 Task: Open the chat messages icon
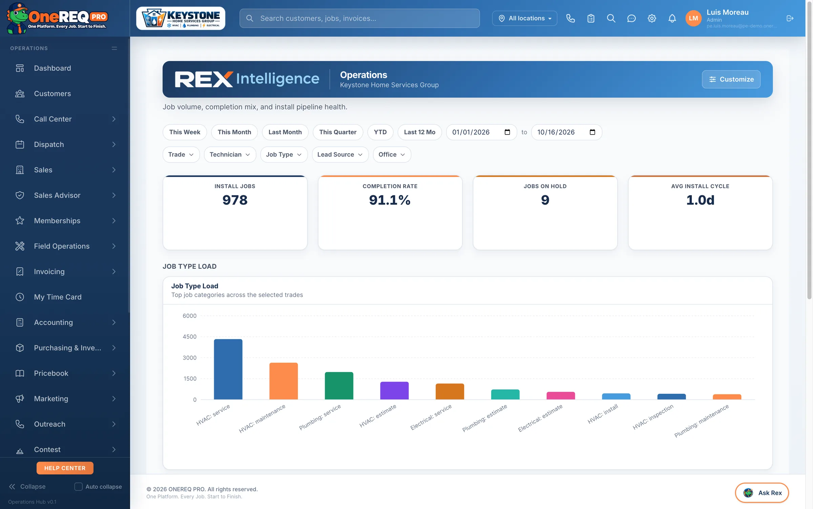(631, 18)
